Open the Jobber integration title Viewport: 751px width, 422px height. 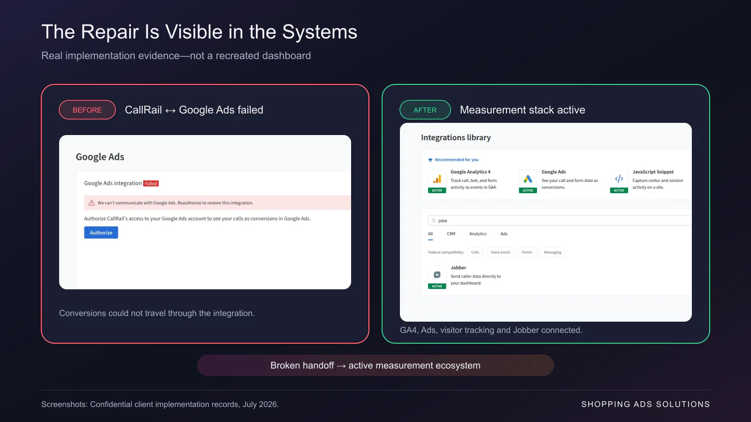coord(458,268)
